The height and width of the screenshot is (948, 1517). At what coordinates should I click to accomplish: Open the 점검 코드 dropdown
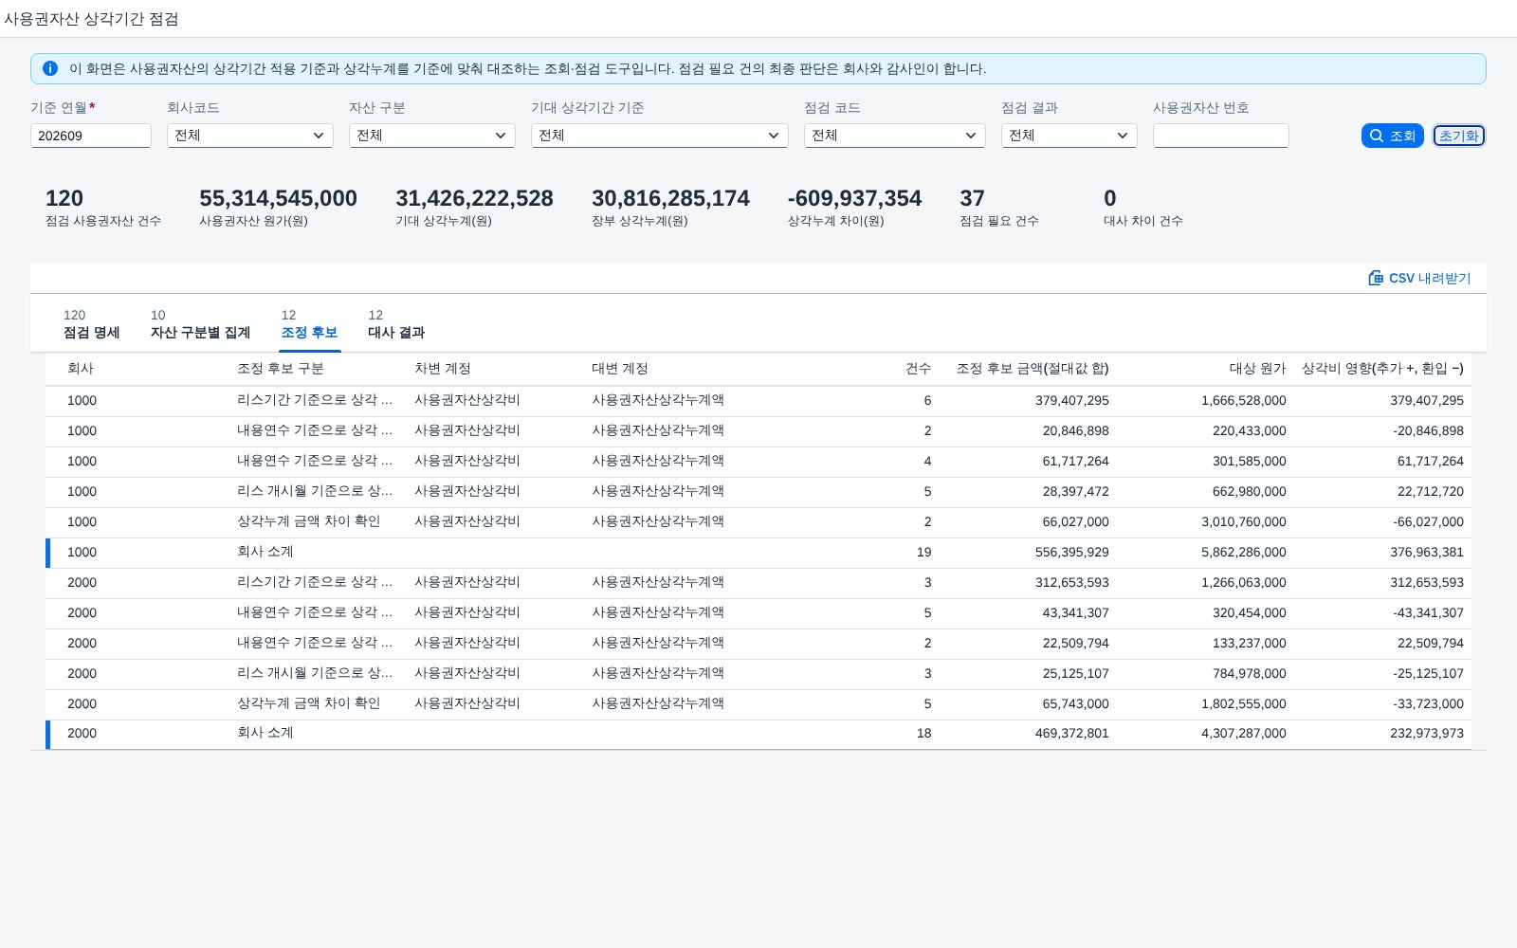coord(895,136)
